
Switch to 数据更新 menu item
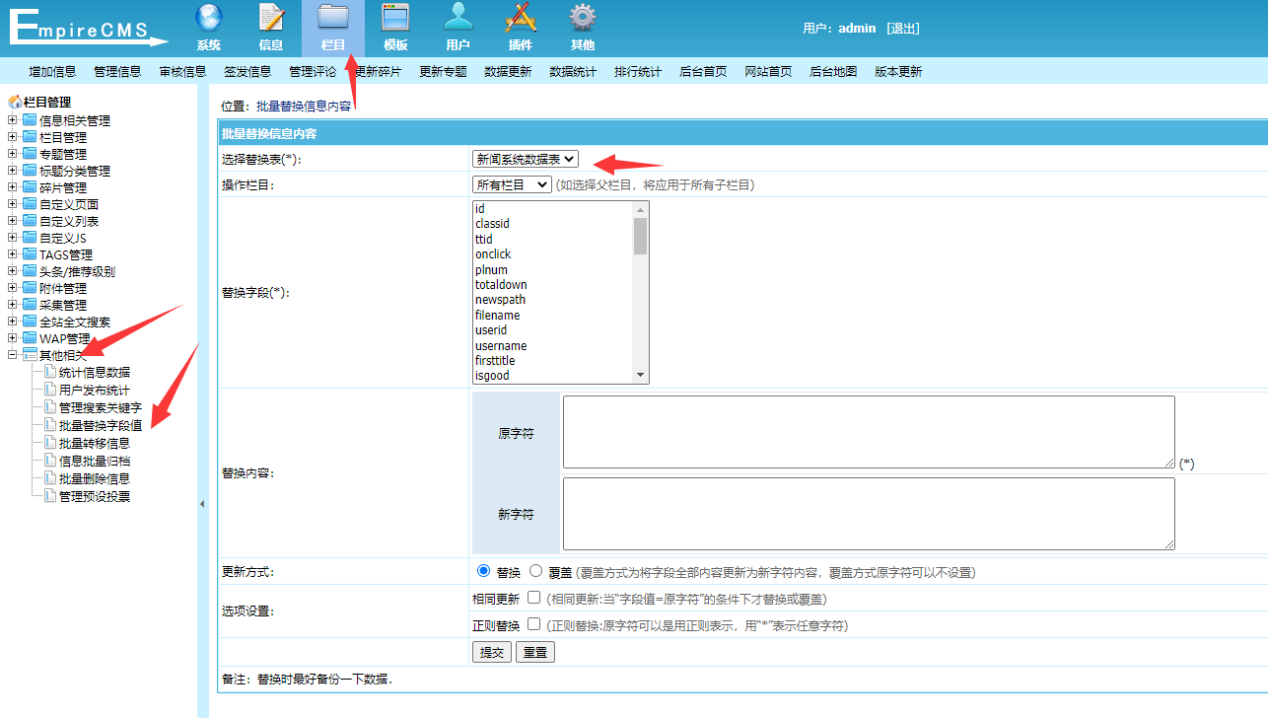pyautogui.click(x=509, y=70)
